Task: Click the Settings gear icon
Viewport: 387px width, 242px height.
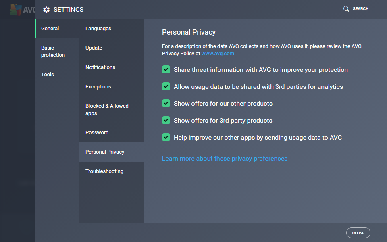Action: pos(46,10)
